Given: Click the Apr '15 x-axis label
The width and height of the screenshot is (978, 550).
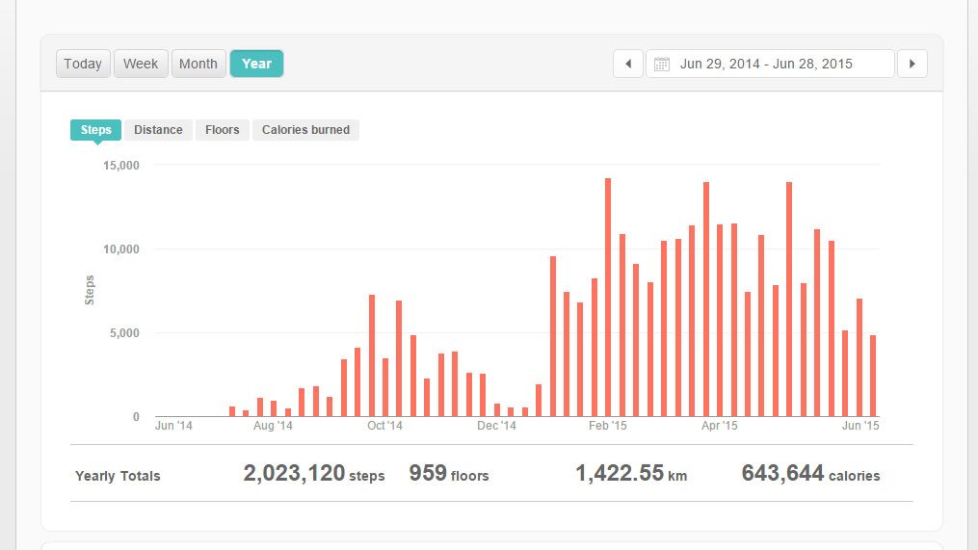Looking at the screenshot, I should click(x=719, y=426).
